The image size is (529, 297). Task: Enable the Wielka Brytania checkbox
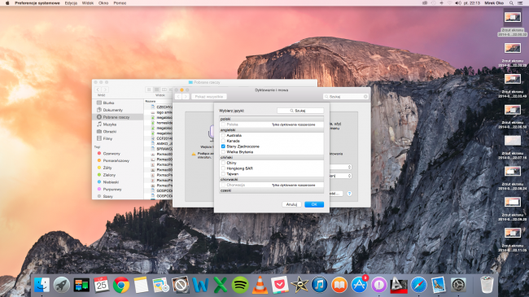pos(223,152)
